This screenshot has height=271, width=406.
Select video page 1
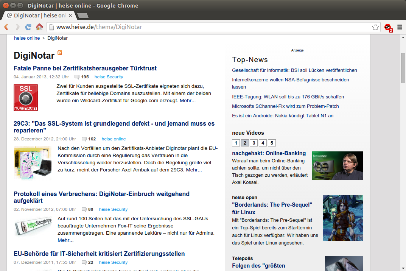coord(236,143)
